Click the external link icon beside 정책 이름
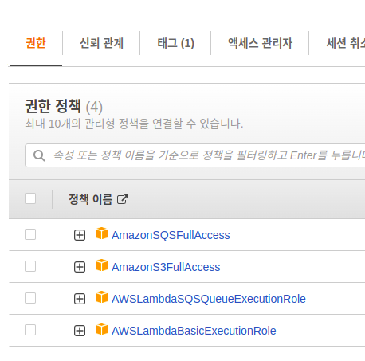 (123, 199)
